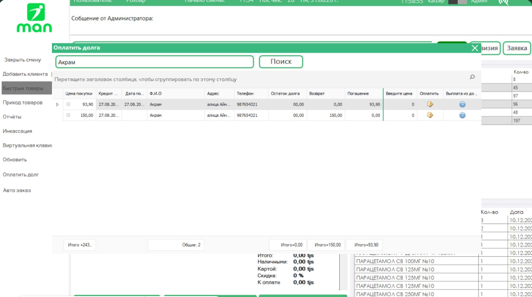Click blue minus icon in first debt row

[462, 104]
